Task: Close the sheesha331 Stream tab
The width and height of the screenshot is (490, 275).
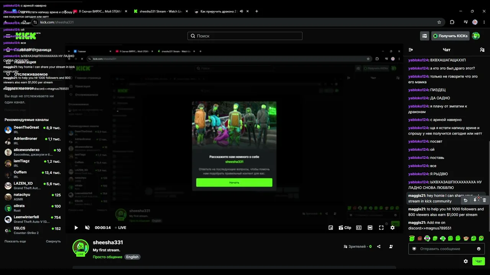Action: click(187, 11)
